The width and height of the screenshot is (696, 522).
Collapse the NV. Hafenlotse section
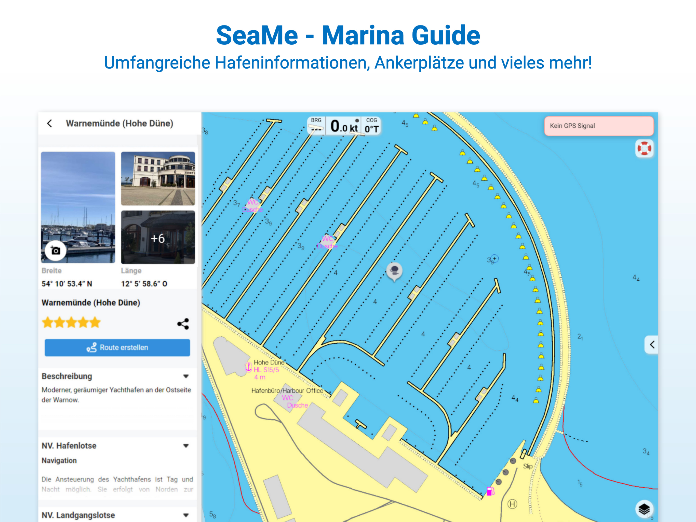tap(186, 446)
